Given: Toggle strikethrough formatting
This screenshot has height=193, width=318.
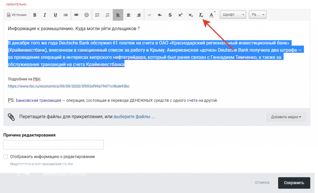Looking at the screenshot, I should [x=170, y=15].
